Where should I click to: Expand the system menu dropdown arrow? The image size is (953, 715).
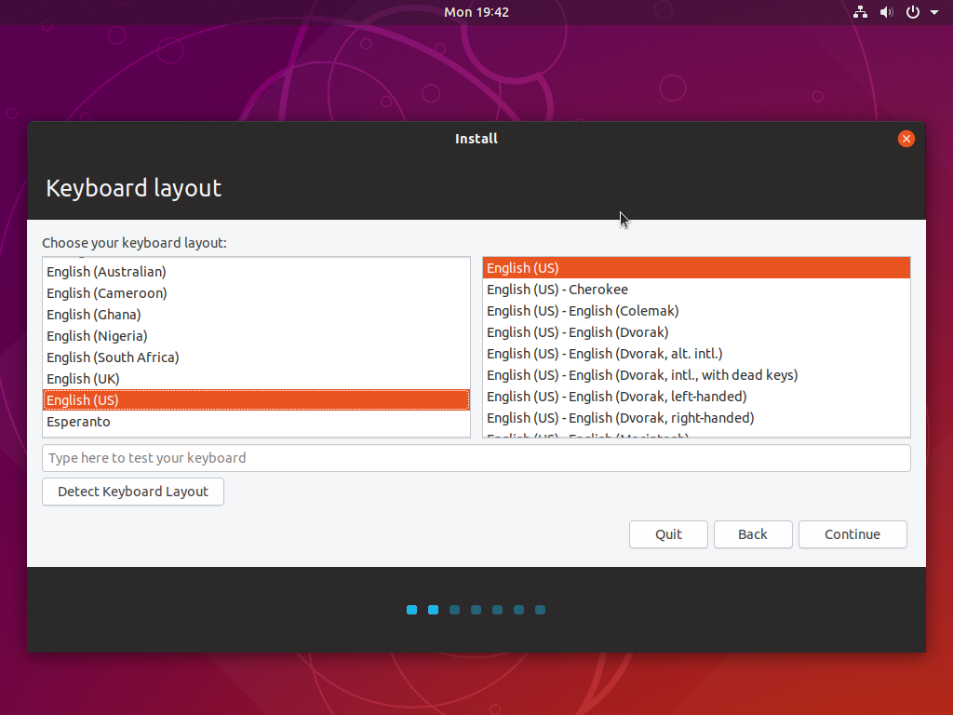pos(934,12)
